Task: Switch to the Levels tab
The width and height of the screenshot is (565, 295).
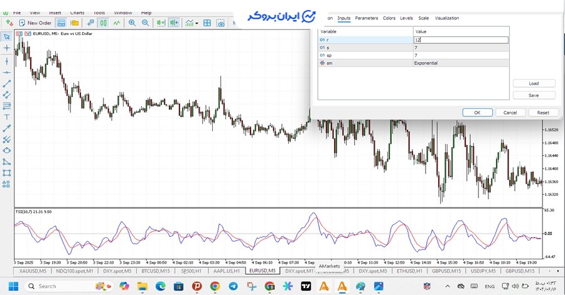Action: tap(406, 18)
